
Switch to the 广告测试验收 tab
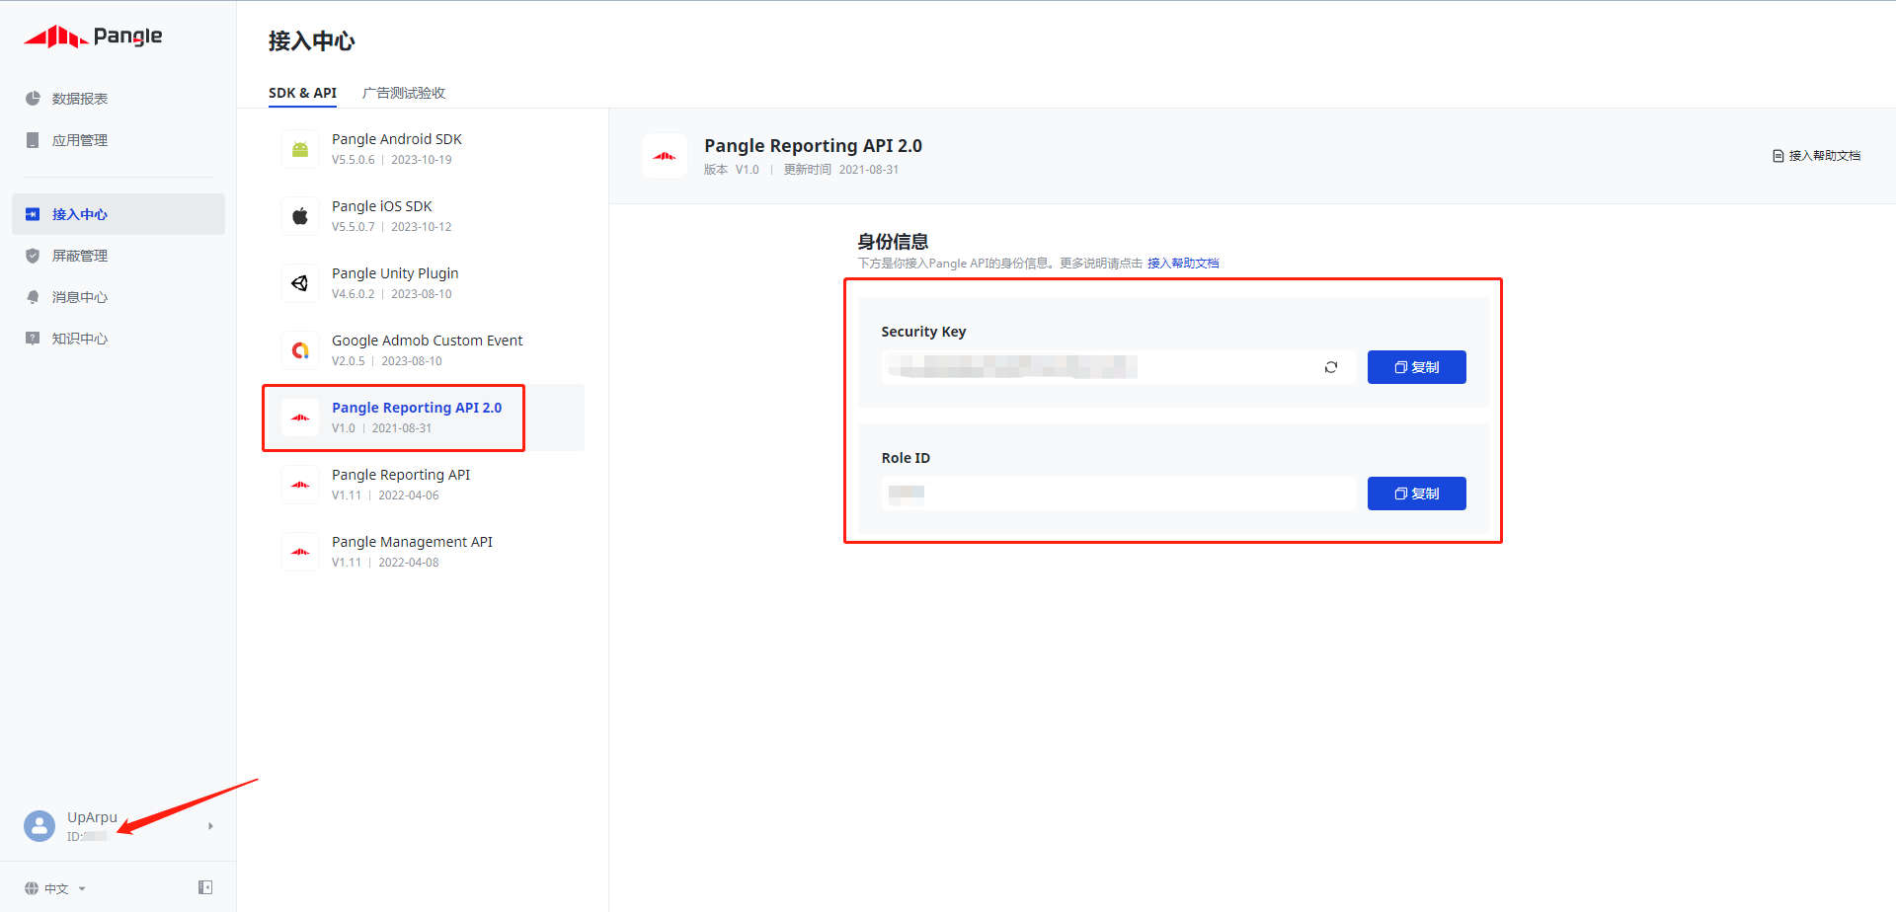(x=403, y=93)
